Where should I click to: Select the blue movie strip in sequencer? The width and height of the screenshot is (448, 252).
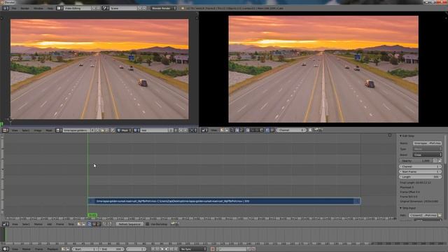(x=224, y=201)
